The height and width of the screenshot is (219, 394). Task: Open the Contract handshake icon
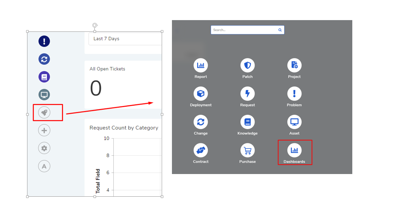coord(200,150)
